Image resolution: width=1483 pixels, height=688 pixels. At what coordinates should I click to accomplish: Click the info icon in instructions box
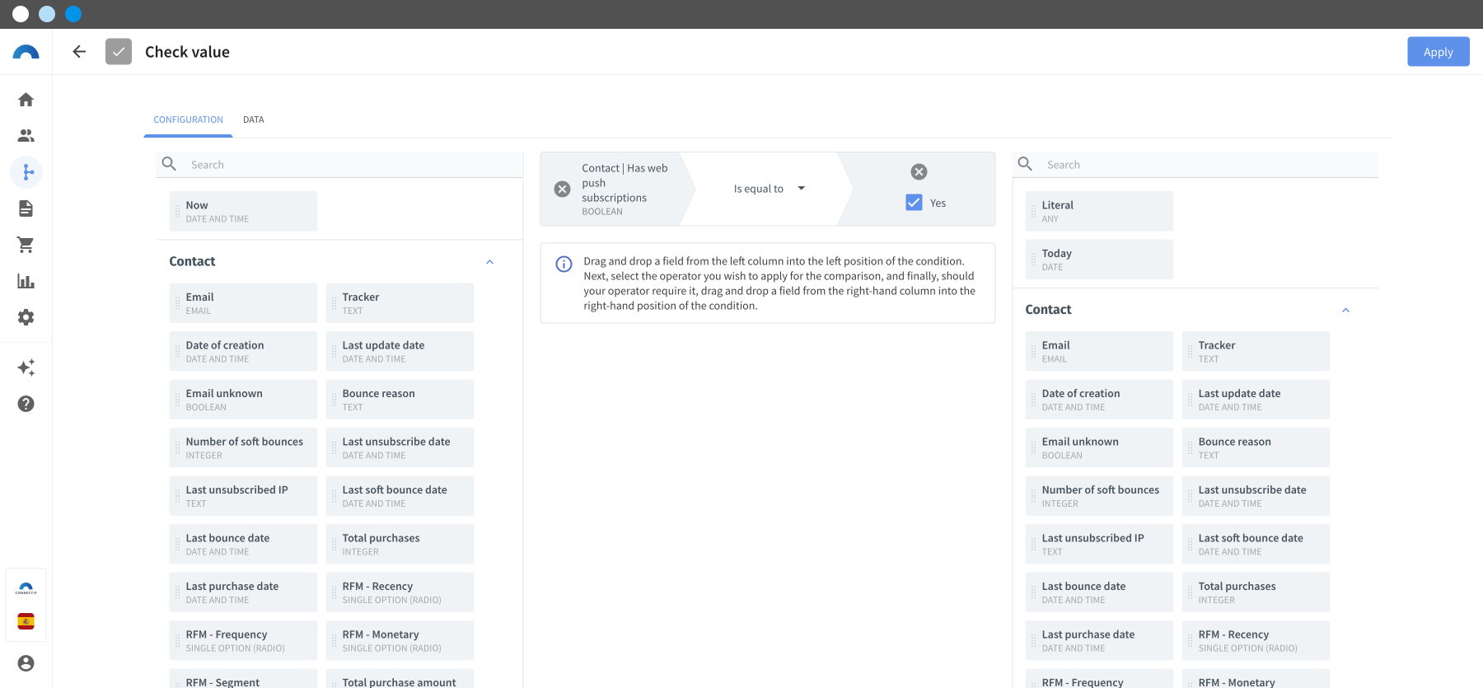click(564, 264)
